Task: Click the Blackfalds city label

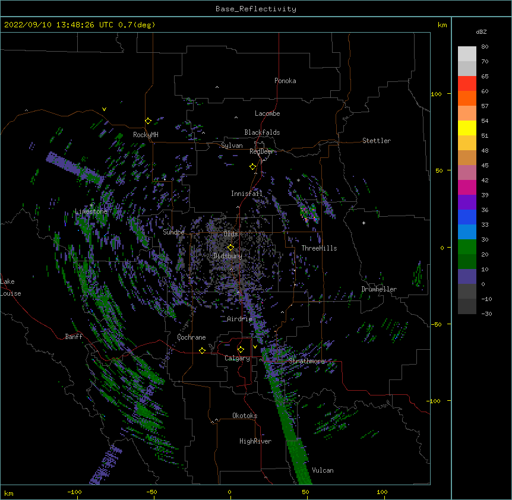Action: [x=262, y=132]
